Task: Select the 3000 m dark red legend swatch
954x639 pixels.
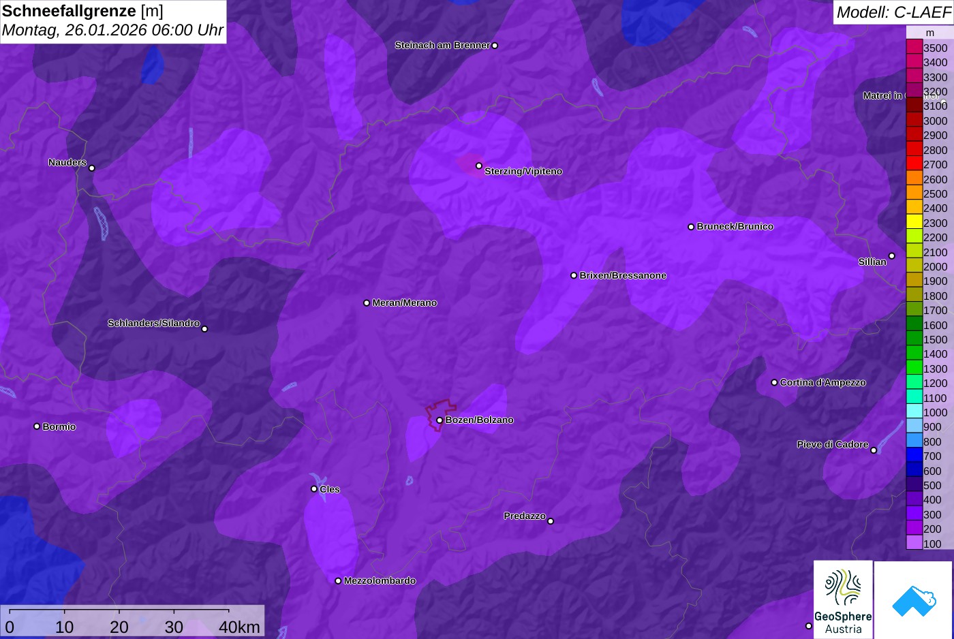Action: 914,120
